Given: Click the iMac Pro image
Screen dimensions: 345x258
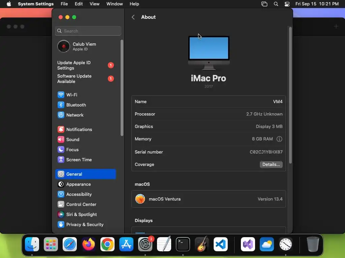Looking at the screenshot, I should click(209, 53).
